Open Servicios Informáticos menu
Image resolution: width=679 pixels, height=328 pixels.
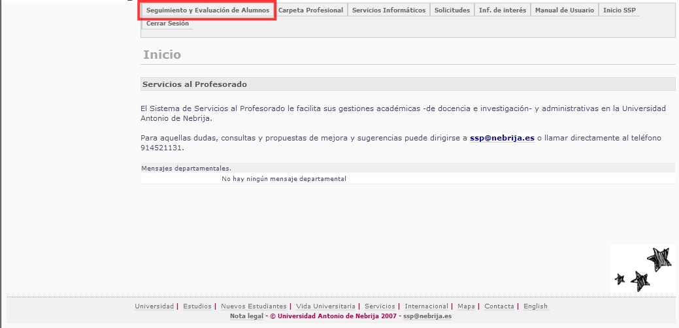click(388, 10)
